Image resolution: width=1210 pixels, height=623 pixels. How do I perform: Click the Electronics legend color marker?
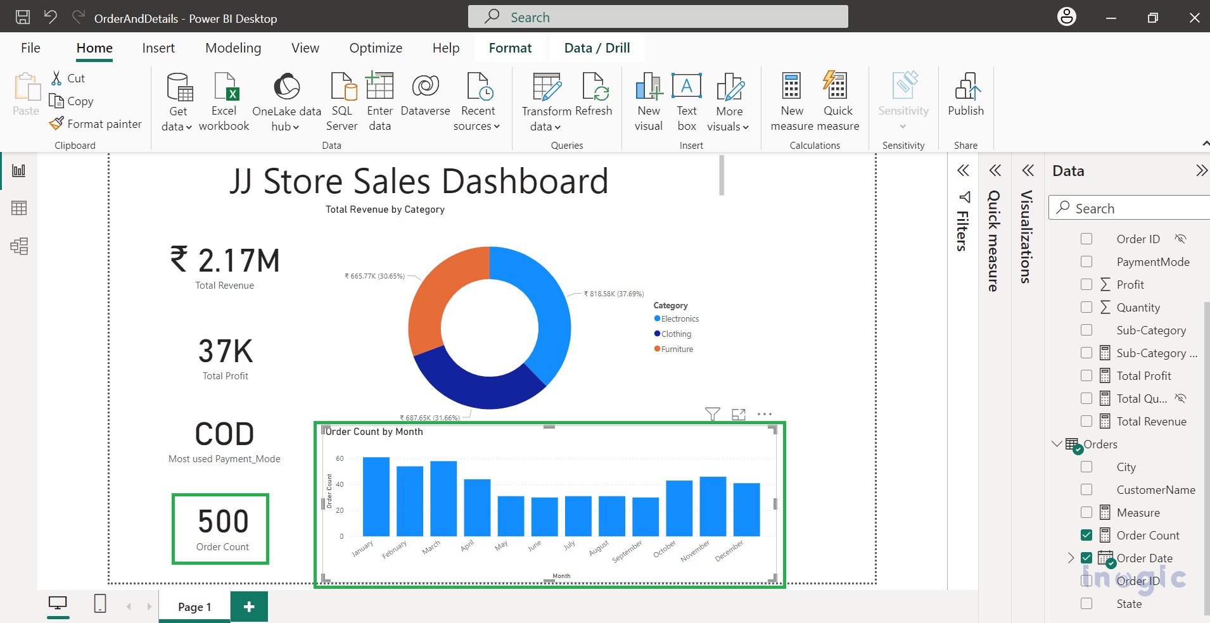[657, 318]
